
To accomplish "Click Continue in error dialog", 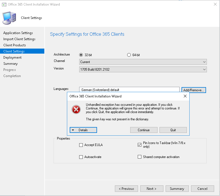I will coord(144,130).
